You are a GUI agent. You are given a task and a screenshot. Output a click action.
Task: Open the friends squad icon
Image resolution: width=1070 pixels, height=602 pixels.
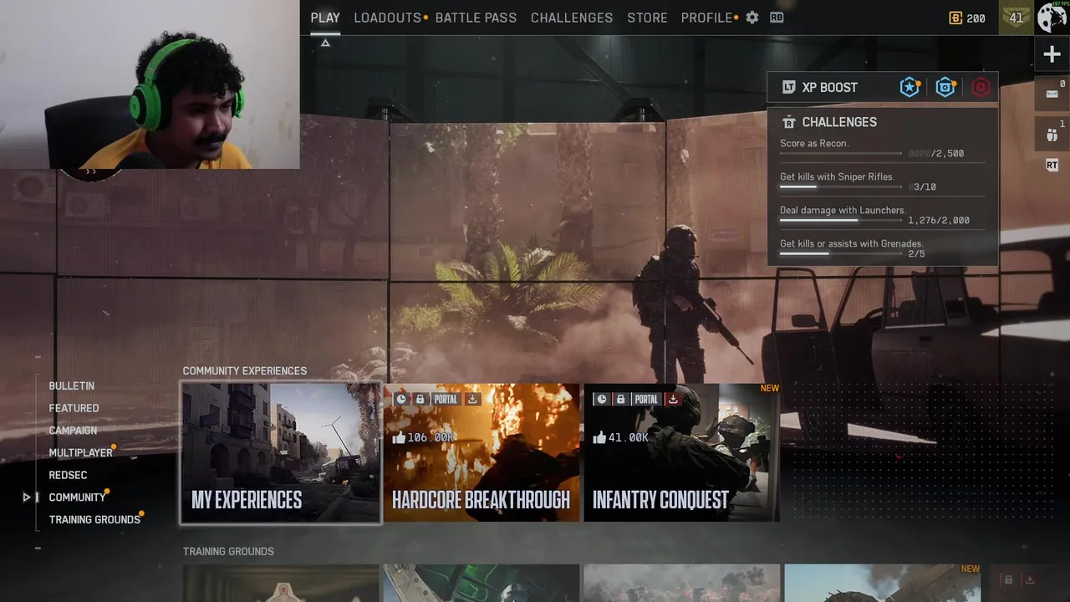tap(1052, 134)
